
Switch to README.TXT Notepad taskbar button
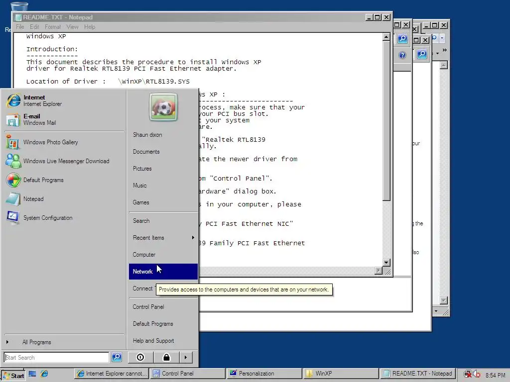point(418,374)
